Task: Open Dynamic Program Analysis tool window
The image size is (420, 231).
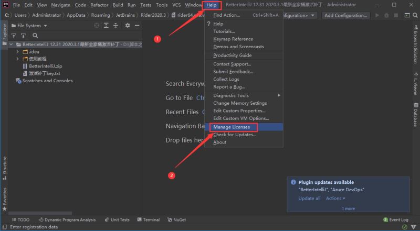Action: (x=67, y=220)
